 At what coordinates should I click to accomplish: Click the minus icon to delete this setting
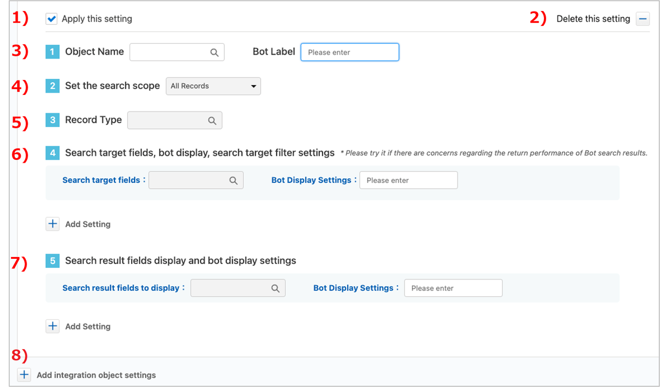coord(642,19)
